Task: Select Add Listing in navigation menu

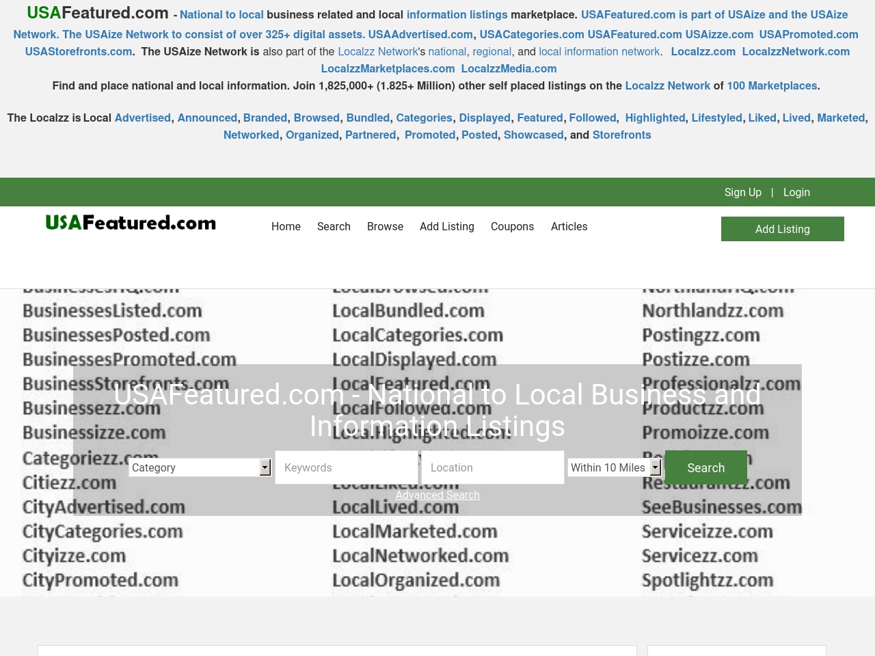Action: (x=447, y=226)
